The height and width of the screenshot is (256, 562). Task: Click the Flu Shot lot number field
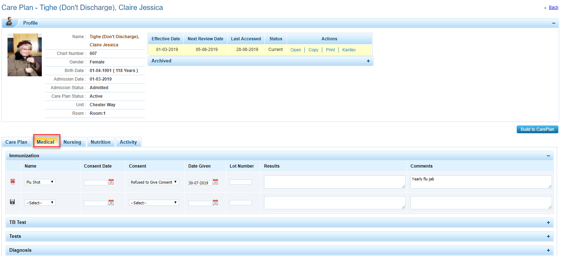coord(240,182)
